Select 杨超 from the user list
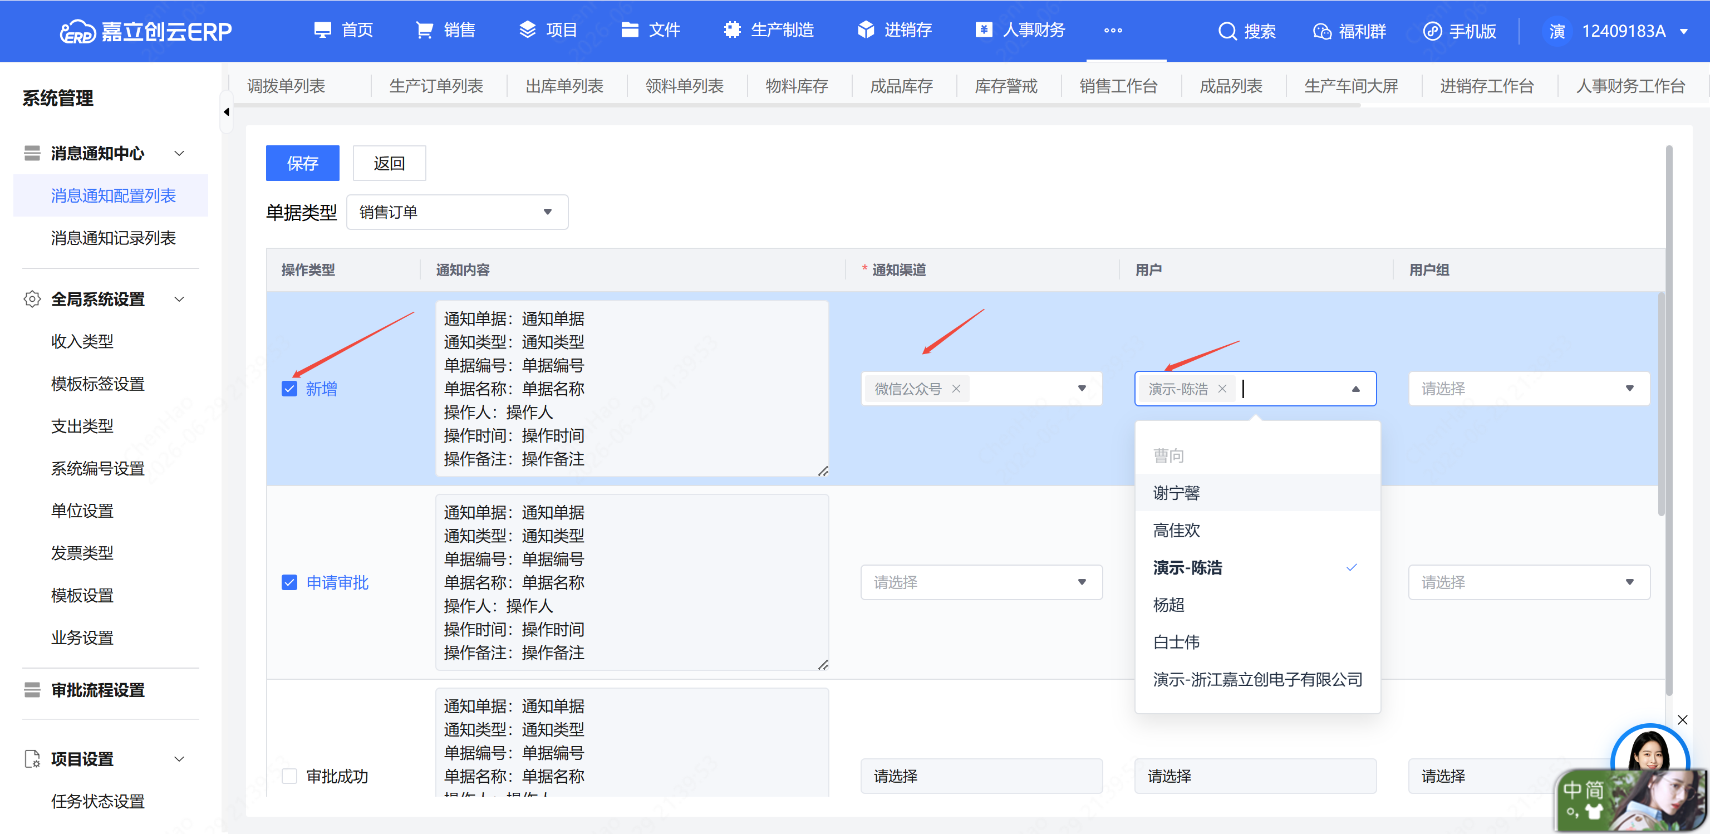 coord(1257,605)
